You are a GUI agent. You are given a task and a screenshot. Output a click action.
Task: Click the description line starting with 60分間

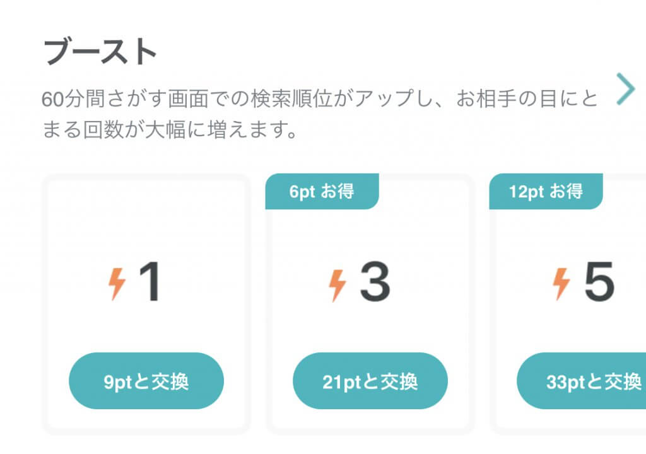319,100
